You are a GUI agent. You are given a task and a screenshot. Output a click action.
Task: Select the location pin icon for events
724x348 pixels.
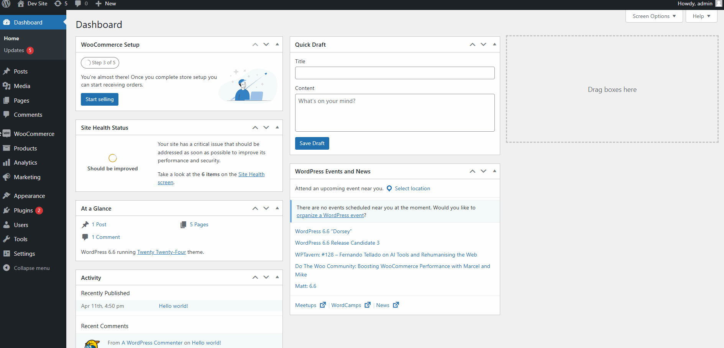point(389,188)
